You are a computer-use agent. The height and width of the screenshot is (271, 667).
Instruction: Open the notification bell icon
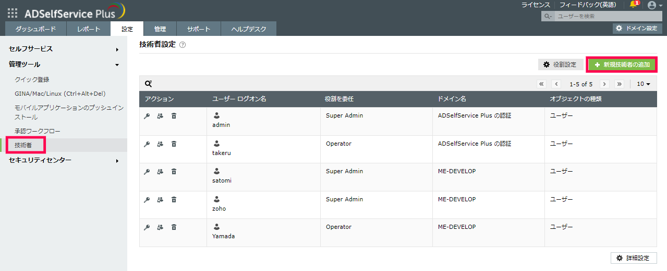coord(634,5)
